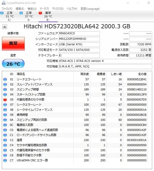Click the serial number field MN1220F30MM8VD

(x=79, y=39)
